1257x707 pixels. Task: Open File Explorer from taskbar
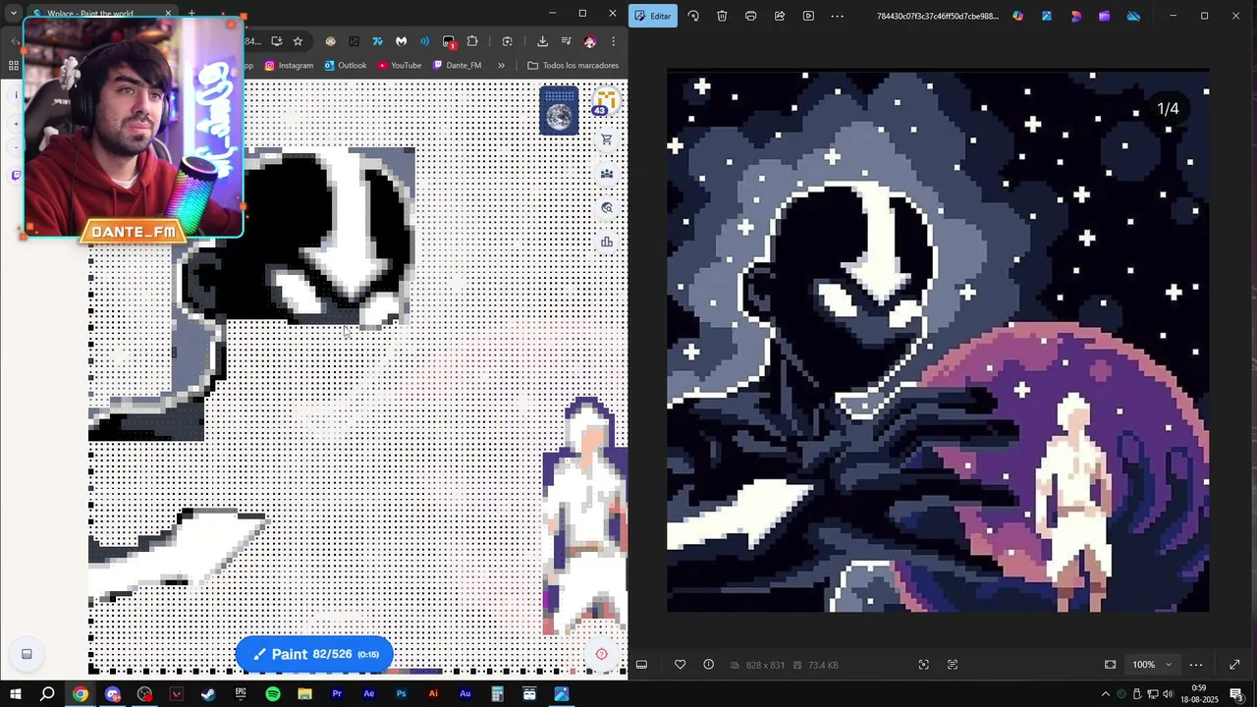pyautogui.click(x=304, y=694)
